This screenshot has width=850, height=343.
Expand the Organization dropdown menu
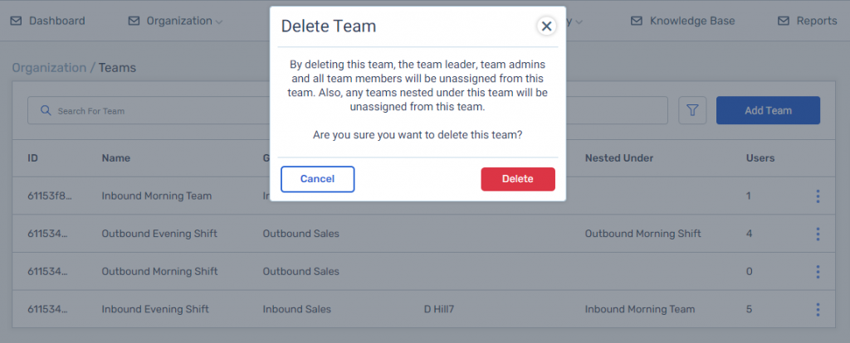(x=219, y=22)
